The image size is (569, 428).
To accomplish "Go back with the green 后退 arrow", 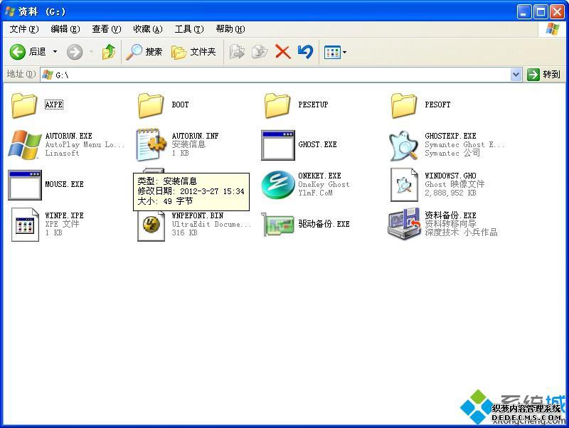I will pos(17,52).
